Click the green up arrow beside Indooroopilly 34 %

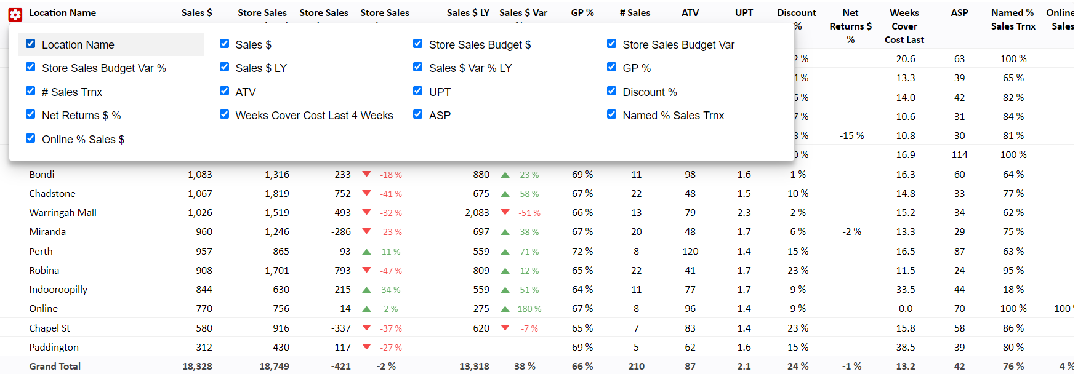(367, 290)
